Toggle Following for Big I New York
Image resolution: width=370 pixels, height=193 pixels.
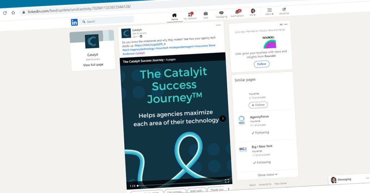pos(262,162)
